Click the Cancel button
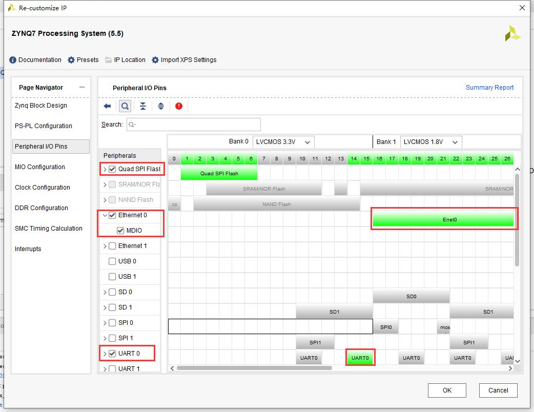The height and width of the screenshot is (412, 534). pyautogui.click(x=498, y=390)
